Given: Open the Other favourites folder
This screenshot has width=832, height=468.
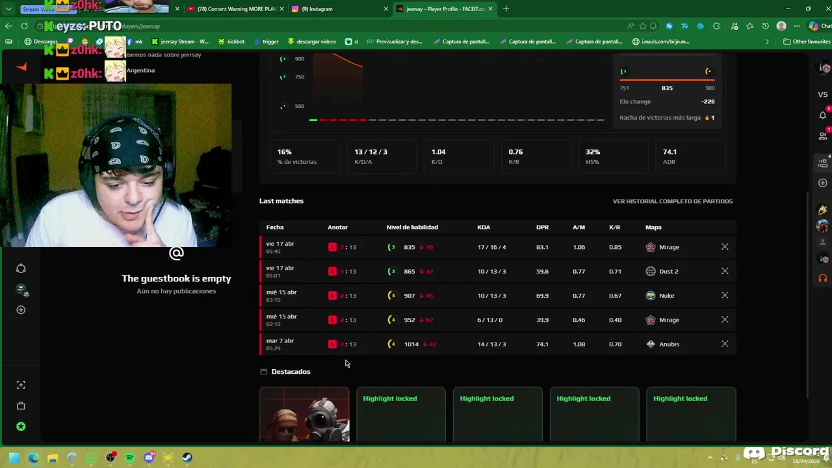Looking at the screenshot, I should [806, 42].
